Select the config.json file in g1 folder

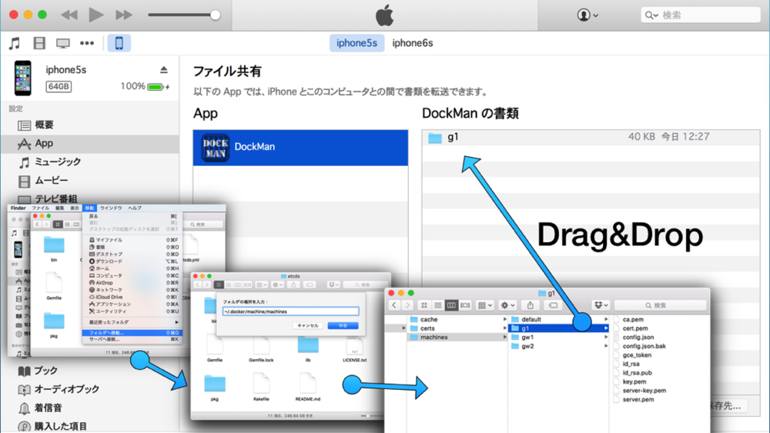(x=638, y=338)
